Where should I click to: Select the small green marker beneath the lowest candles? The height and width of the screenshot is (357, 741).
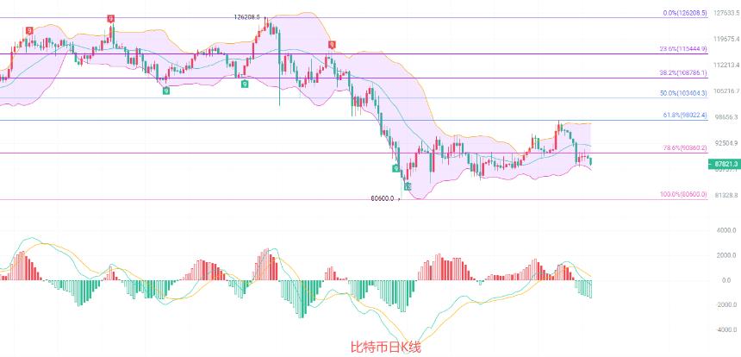(408, 187)
